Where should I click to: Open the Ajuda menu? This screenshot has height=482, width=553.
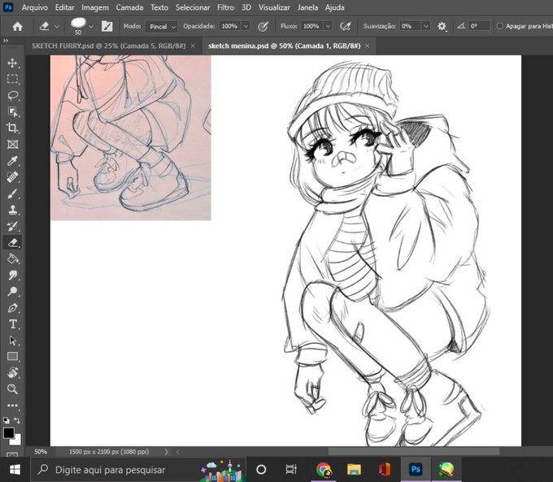pos(334,7)
